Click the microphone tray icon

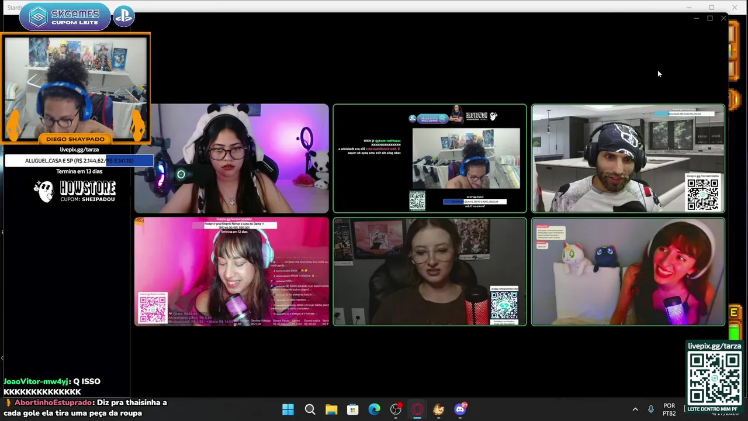[651, 409]
